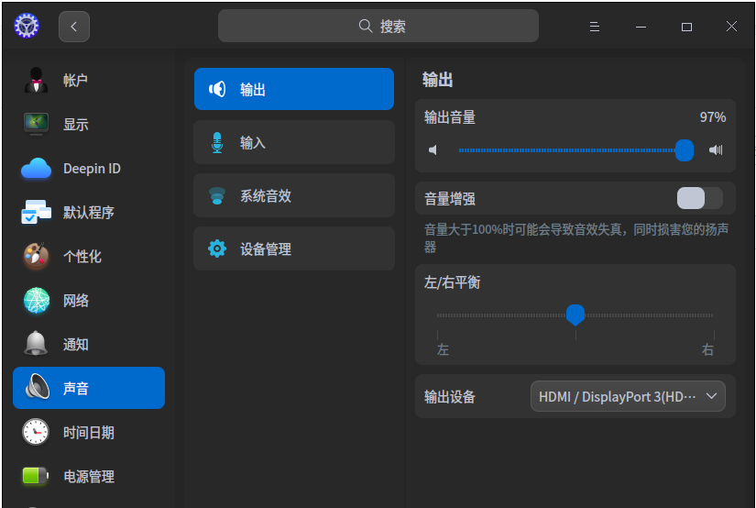The height and width of the screenshot is (508, 756).
Task: Open Device Management (设备管理) section
Action: click(x=293, y=249)
